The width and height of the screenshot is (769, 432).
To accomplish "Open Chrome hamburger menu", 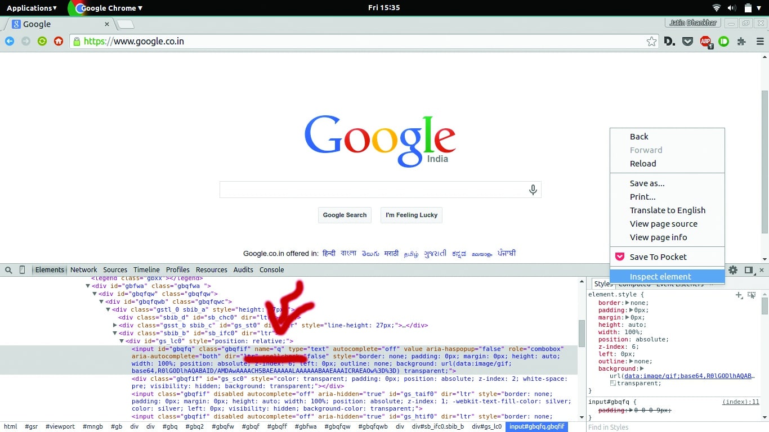I will click(x=760, y=41).
